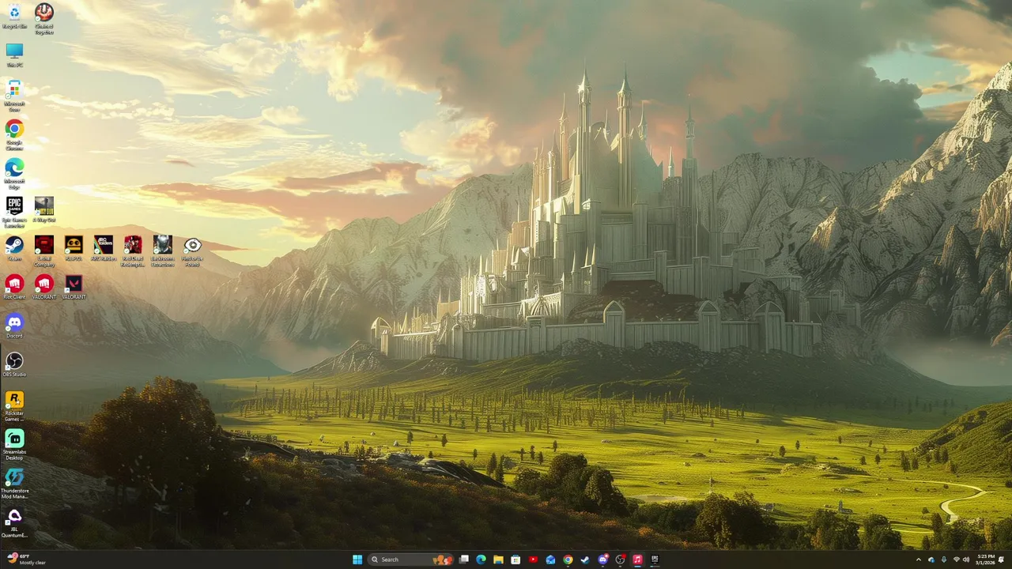The image size is (1012, 569).
Task: Open File Explorer from the taskbar
Action: tap(498, 560)
